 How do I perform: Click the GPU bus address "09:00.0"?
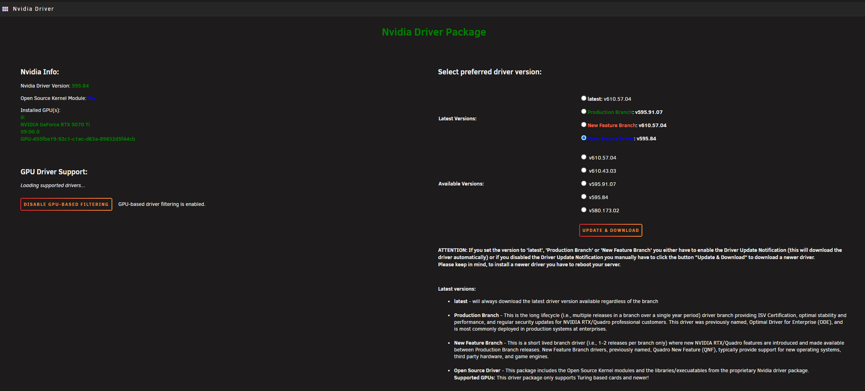[x=30, y=132]
